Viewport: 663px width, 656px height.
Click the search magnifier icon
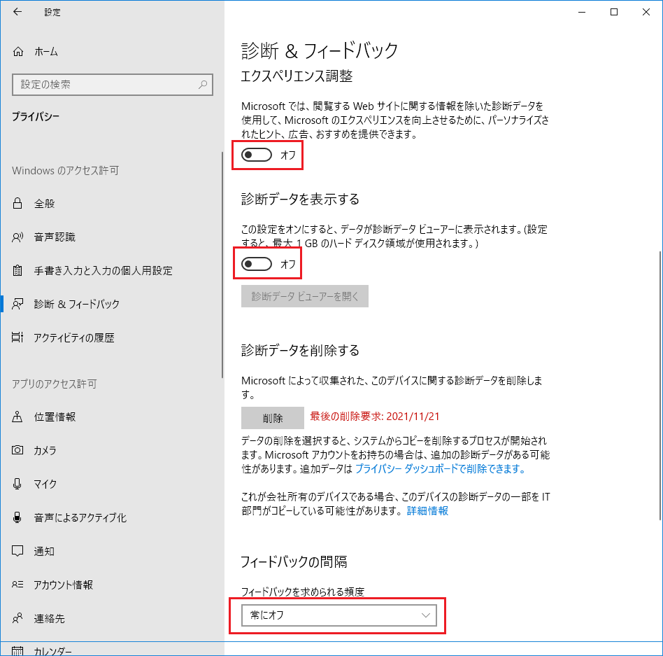tap(203, 84)
